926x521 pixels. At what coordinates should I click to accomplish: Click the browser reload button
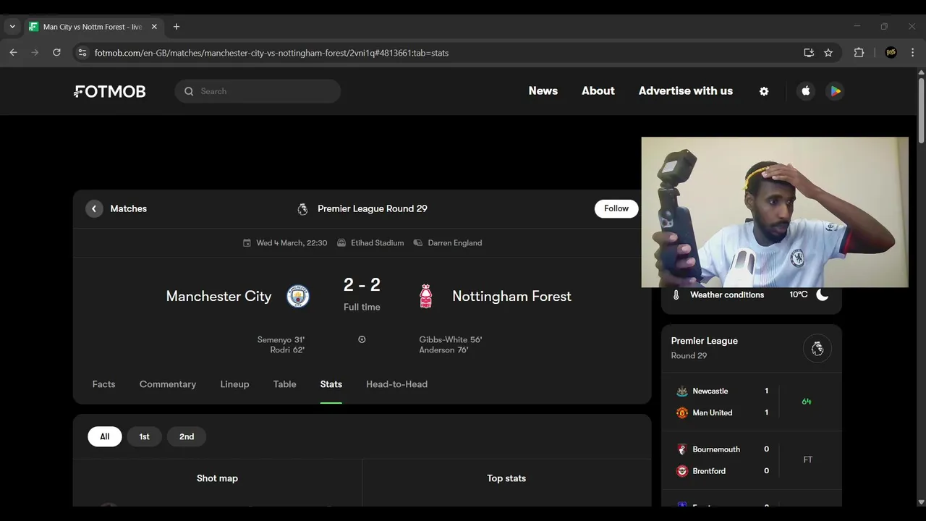pos(56,53)
